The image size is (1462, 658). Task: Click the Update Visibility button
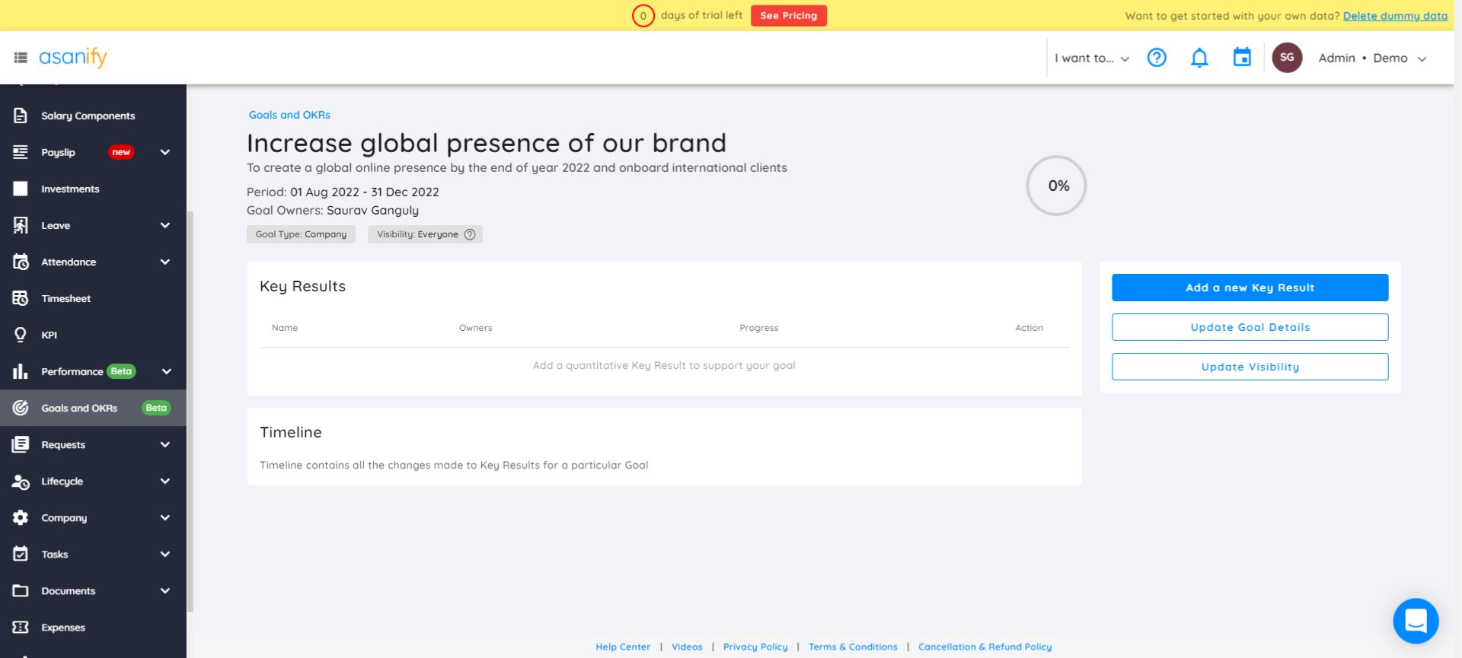(1250, 367)
